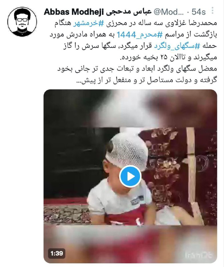Open the 54s timestamp permalink
This screenshot has width=224, height=267.
click(x=198, y=12)
